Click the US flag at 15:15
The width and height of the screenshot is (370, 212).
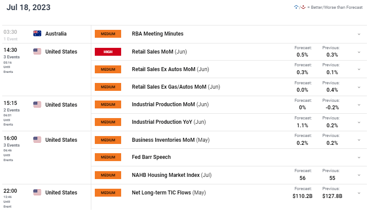37,104
